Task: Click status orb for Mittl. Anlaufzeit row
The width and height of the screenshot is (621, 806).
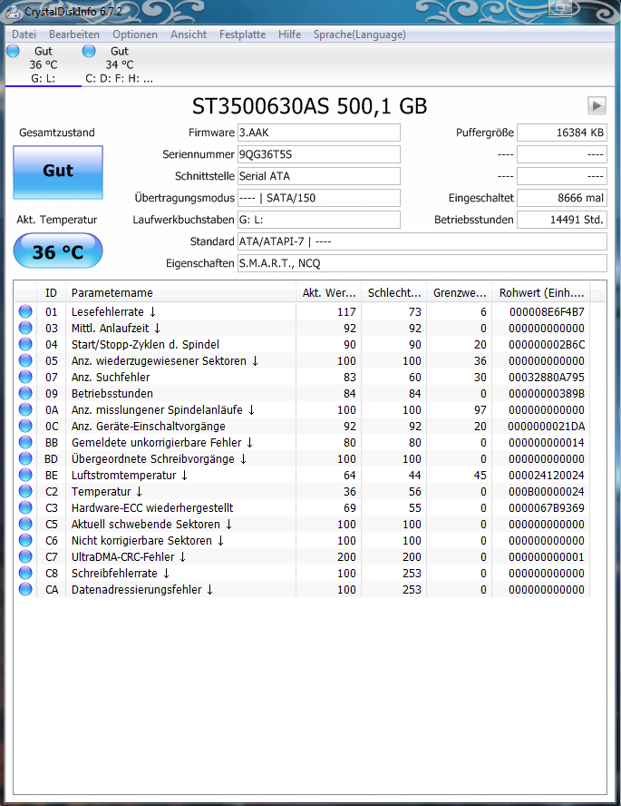Action: [25, 328]
